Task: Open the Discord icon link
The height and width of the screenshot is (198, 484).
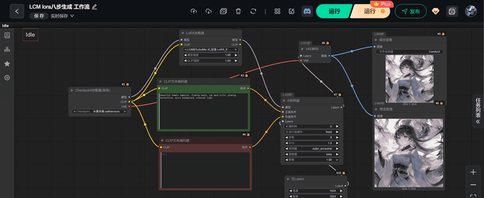Action: pos(307,11)
